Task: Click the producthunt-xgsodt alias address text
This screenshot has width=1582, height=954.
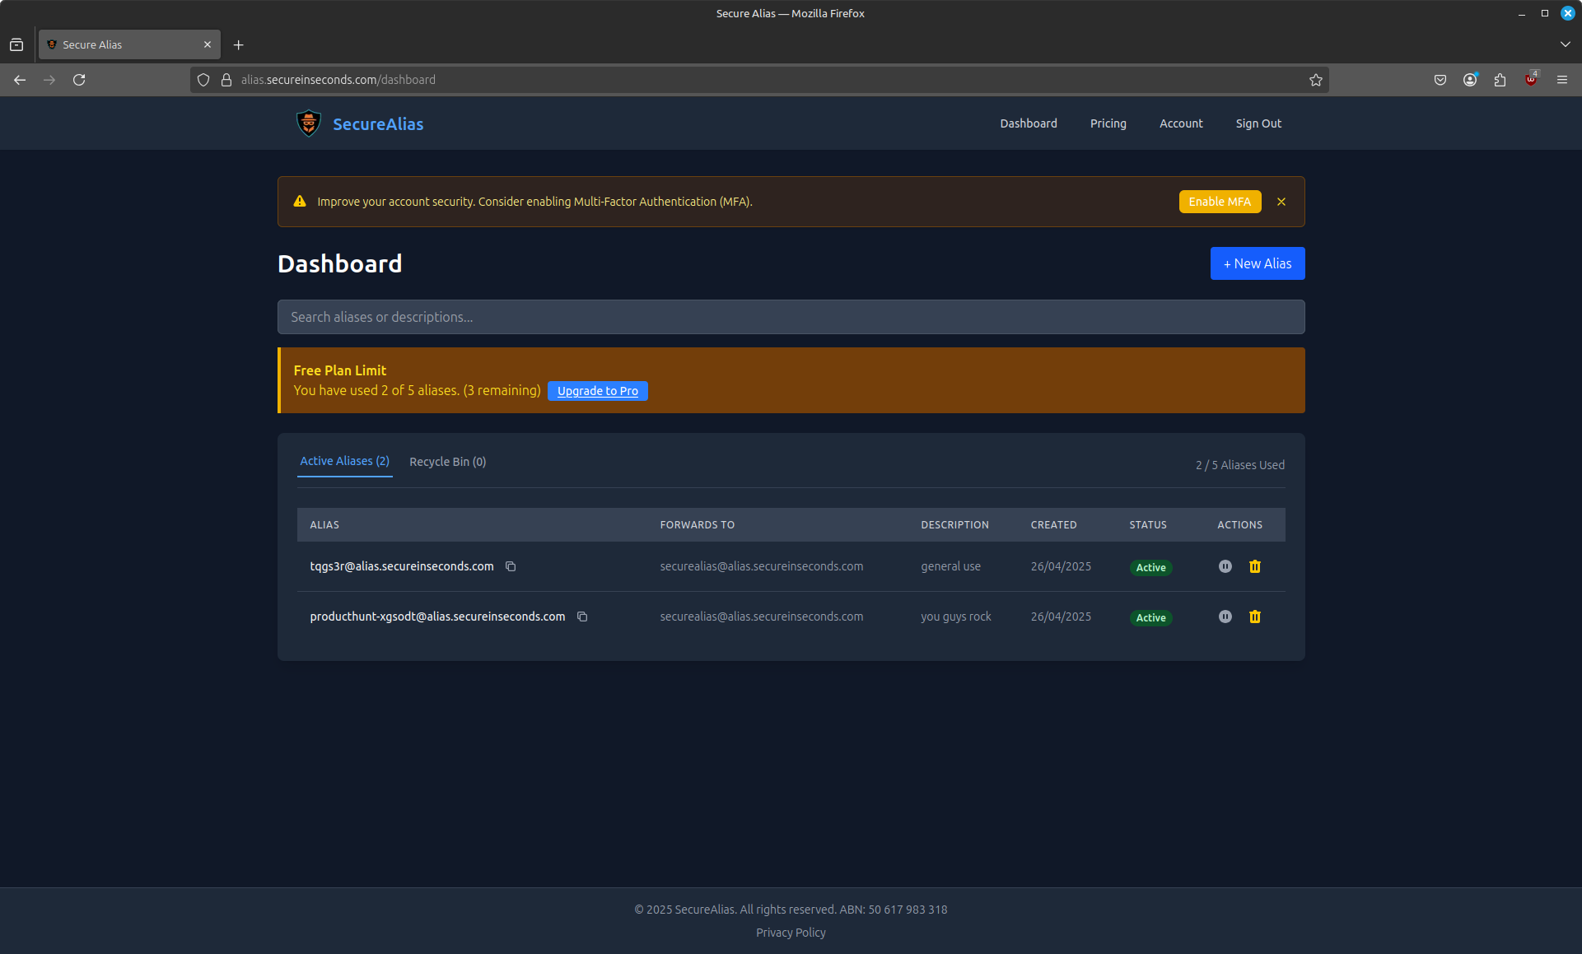Action: pyautogui.click(x=437, y=617)
